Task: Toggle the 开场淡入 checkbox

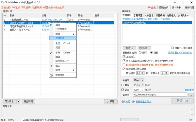Action: point(124,57)
